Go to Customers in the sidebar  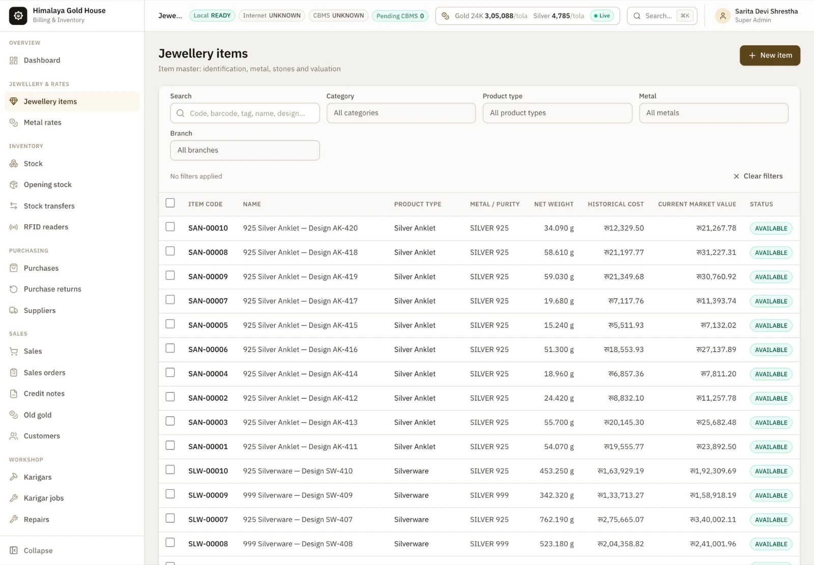[x=72, y=436]
